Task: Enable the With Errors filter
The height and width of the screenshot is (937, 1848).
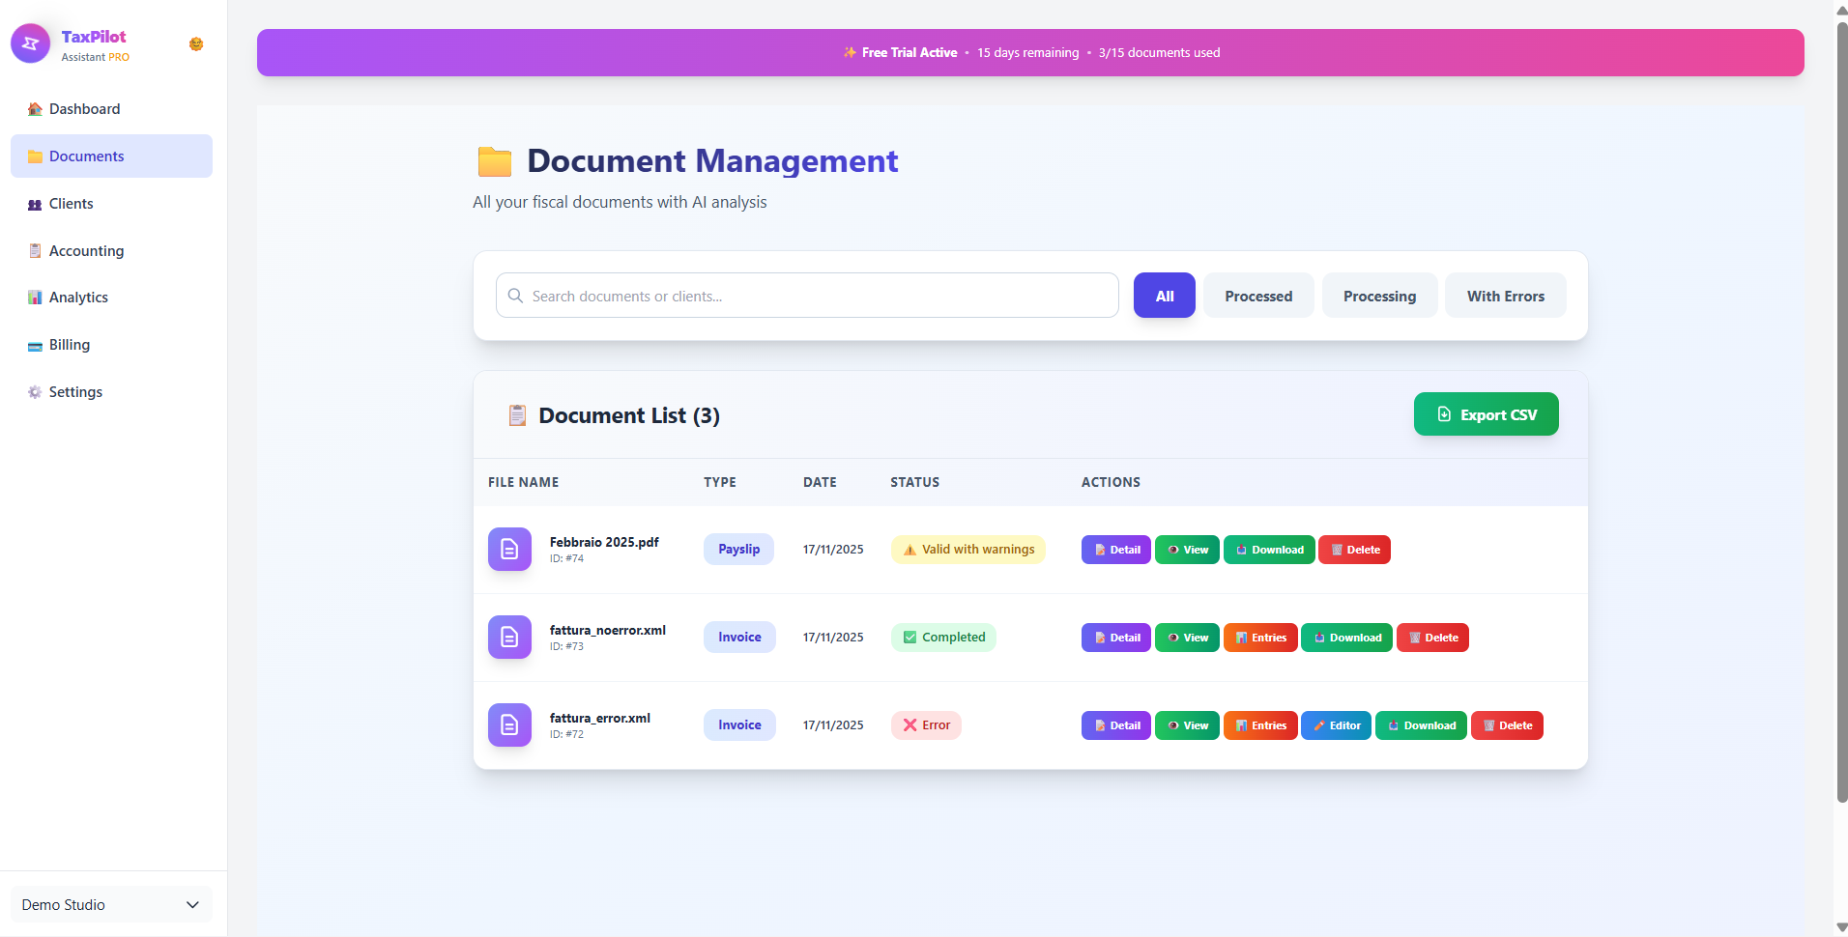Action: click(1505, 295)
